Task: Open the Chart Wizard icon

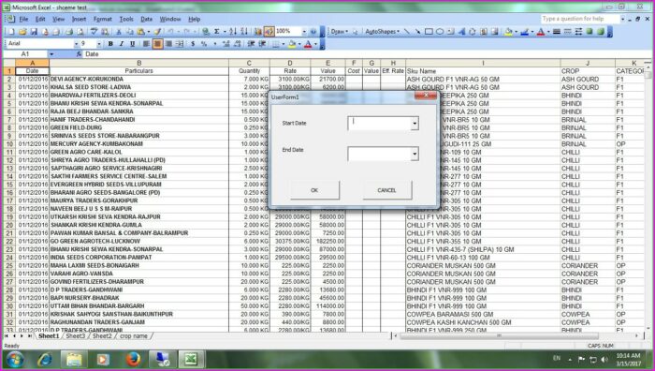Action: pyautogui.click(x=257, y=31)
